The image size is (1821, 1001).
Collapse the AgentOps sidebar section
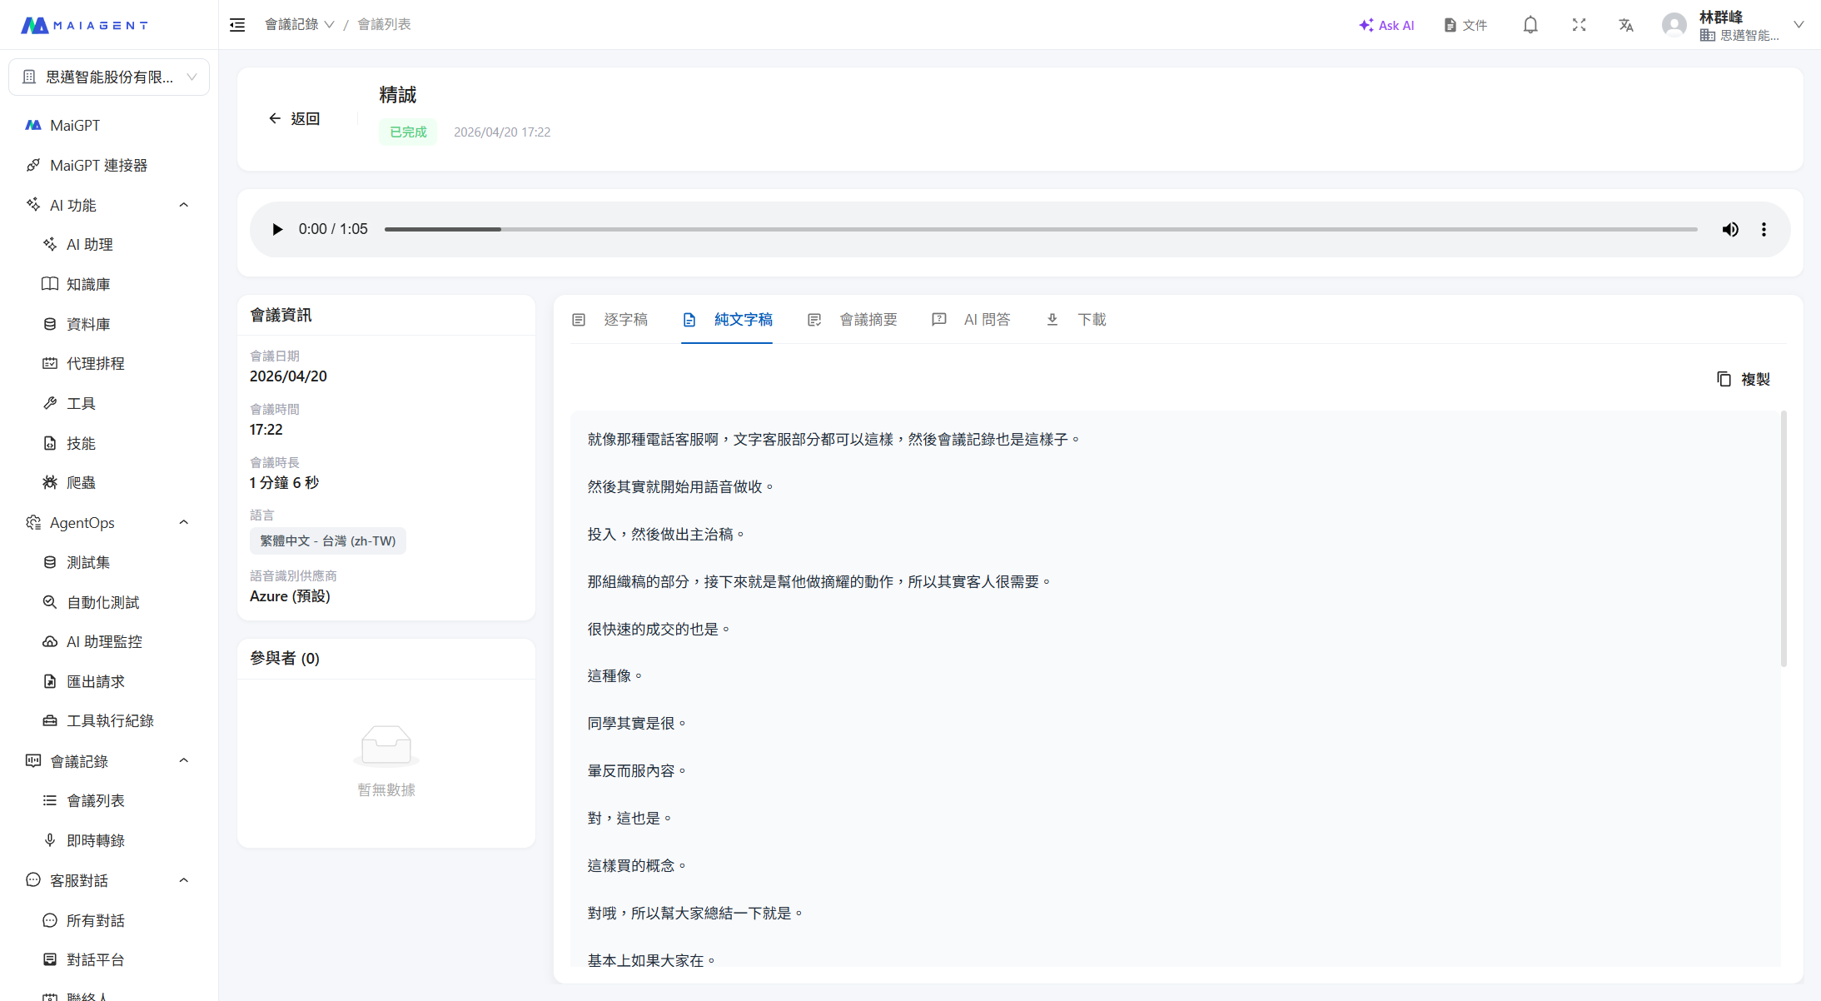coord(184,522)
